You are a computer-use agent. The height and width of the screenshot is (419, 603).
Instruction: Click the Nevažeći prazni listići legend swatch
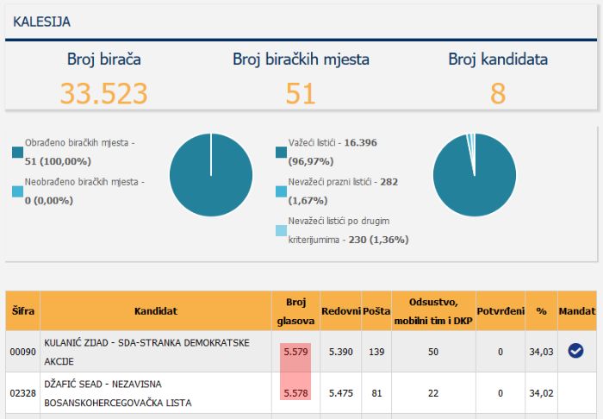pos(281,191)
